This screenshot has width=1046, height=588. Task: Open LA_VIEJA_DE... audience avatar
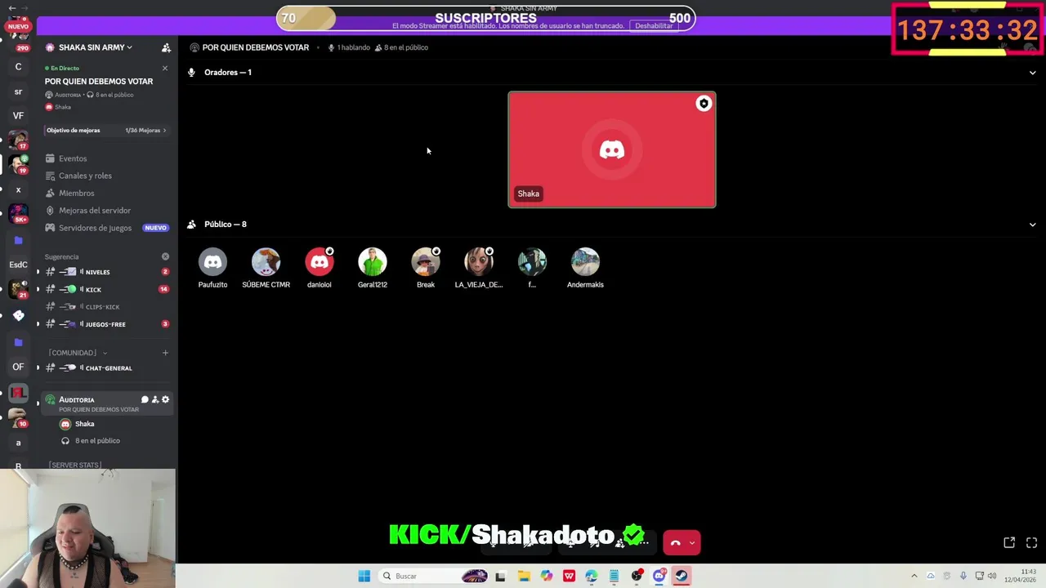click(x=479, y=262)
